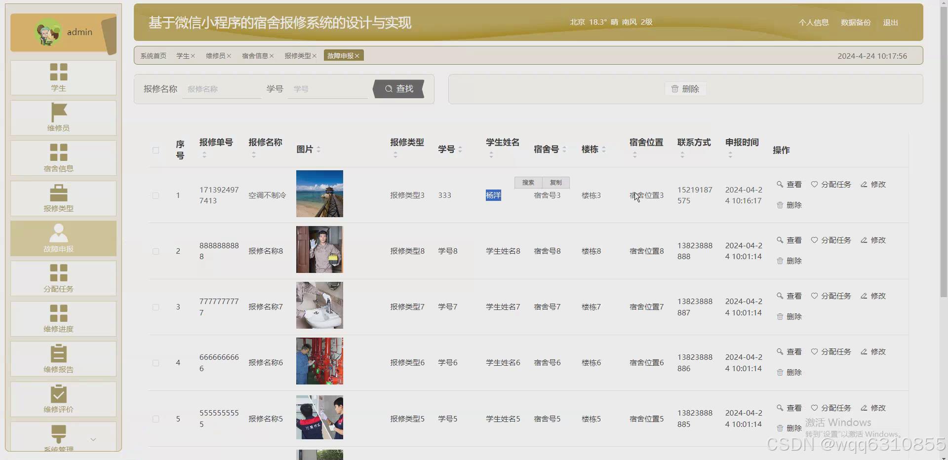Click the admin avatar image
The image size is (948, 460).
(x=48, y=32)
